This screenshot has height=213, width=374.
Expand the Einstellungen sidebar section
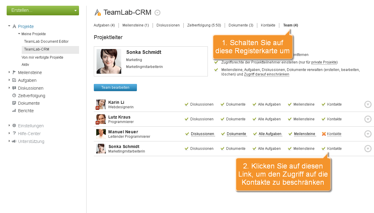point(9,125)
